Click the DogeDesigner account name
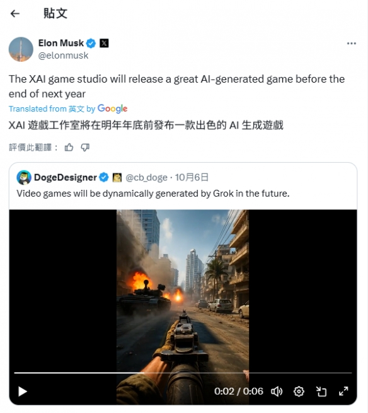Viewport: 368px width, 413px height. pyautogui.click(x=66, y=178)
